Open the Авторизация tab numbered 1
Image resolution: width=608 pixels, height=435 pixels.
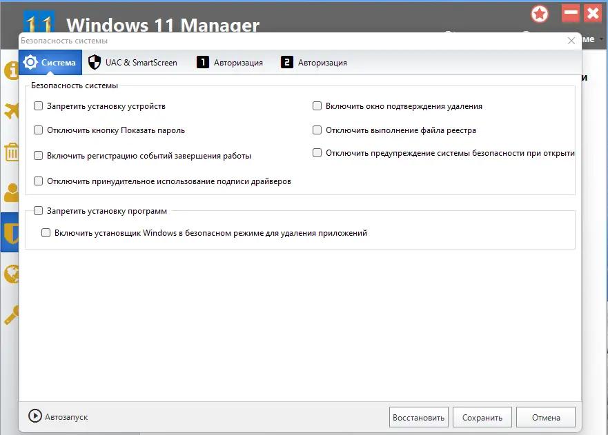230,62
